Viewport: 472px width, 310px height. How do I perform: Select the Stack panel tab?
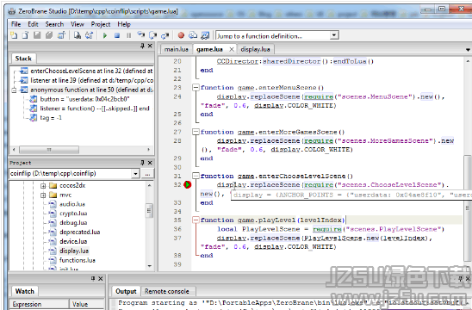pyautogui.click(x=23, y=59)
